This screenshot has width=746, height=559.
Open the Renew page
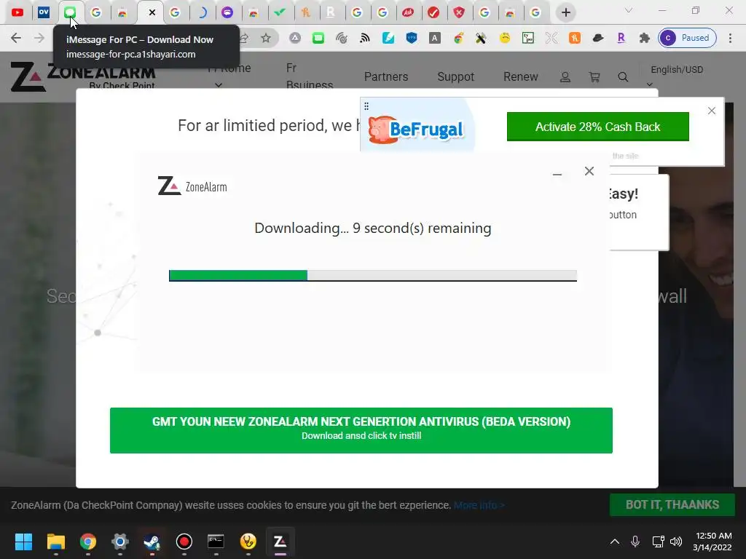tap(520, 76)
